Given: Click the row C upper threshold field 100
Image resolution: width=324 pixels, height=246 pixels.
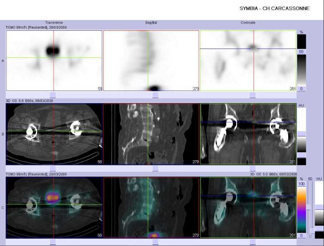Looking at the screenshot, I should pyautogui.click(x=301, y=184).
